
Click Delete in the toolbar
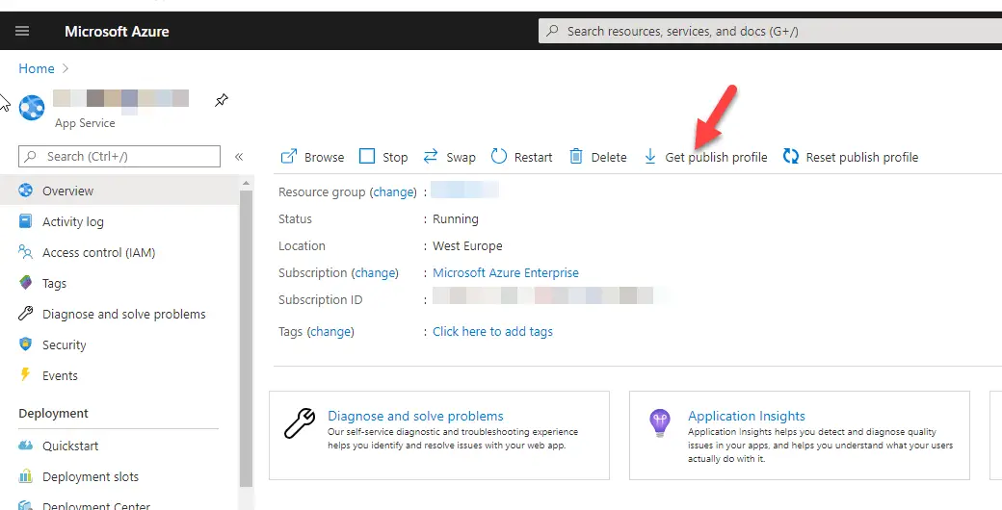[608, 157]
